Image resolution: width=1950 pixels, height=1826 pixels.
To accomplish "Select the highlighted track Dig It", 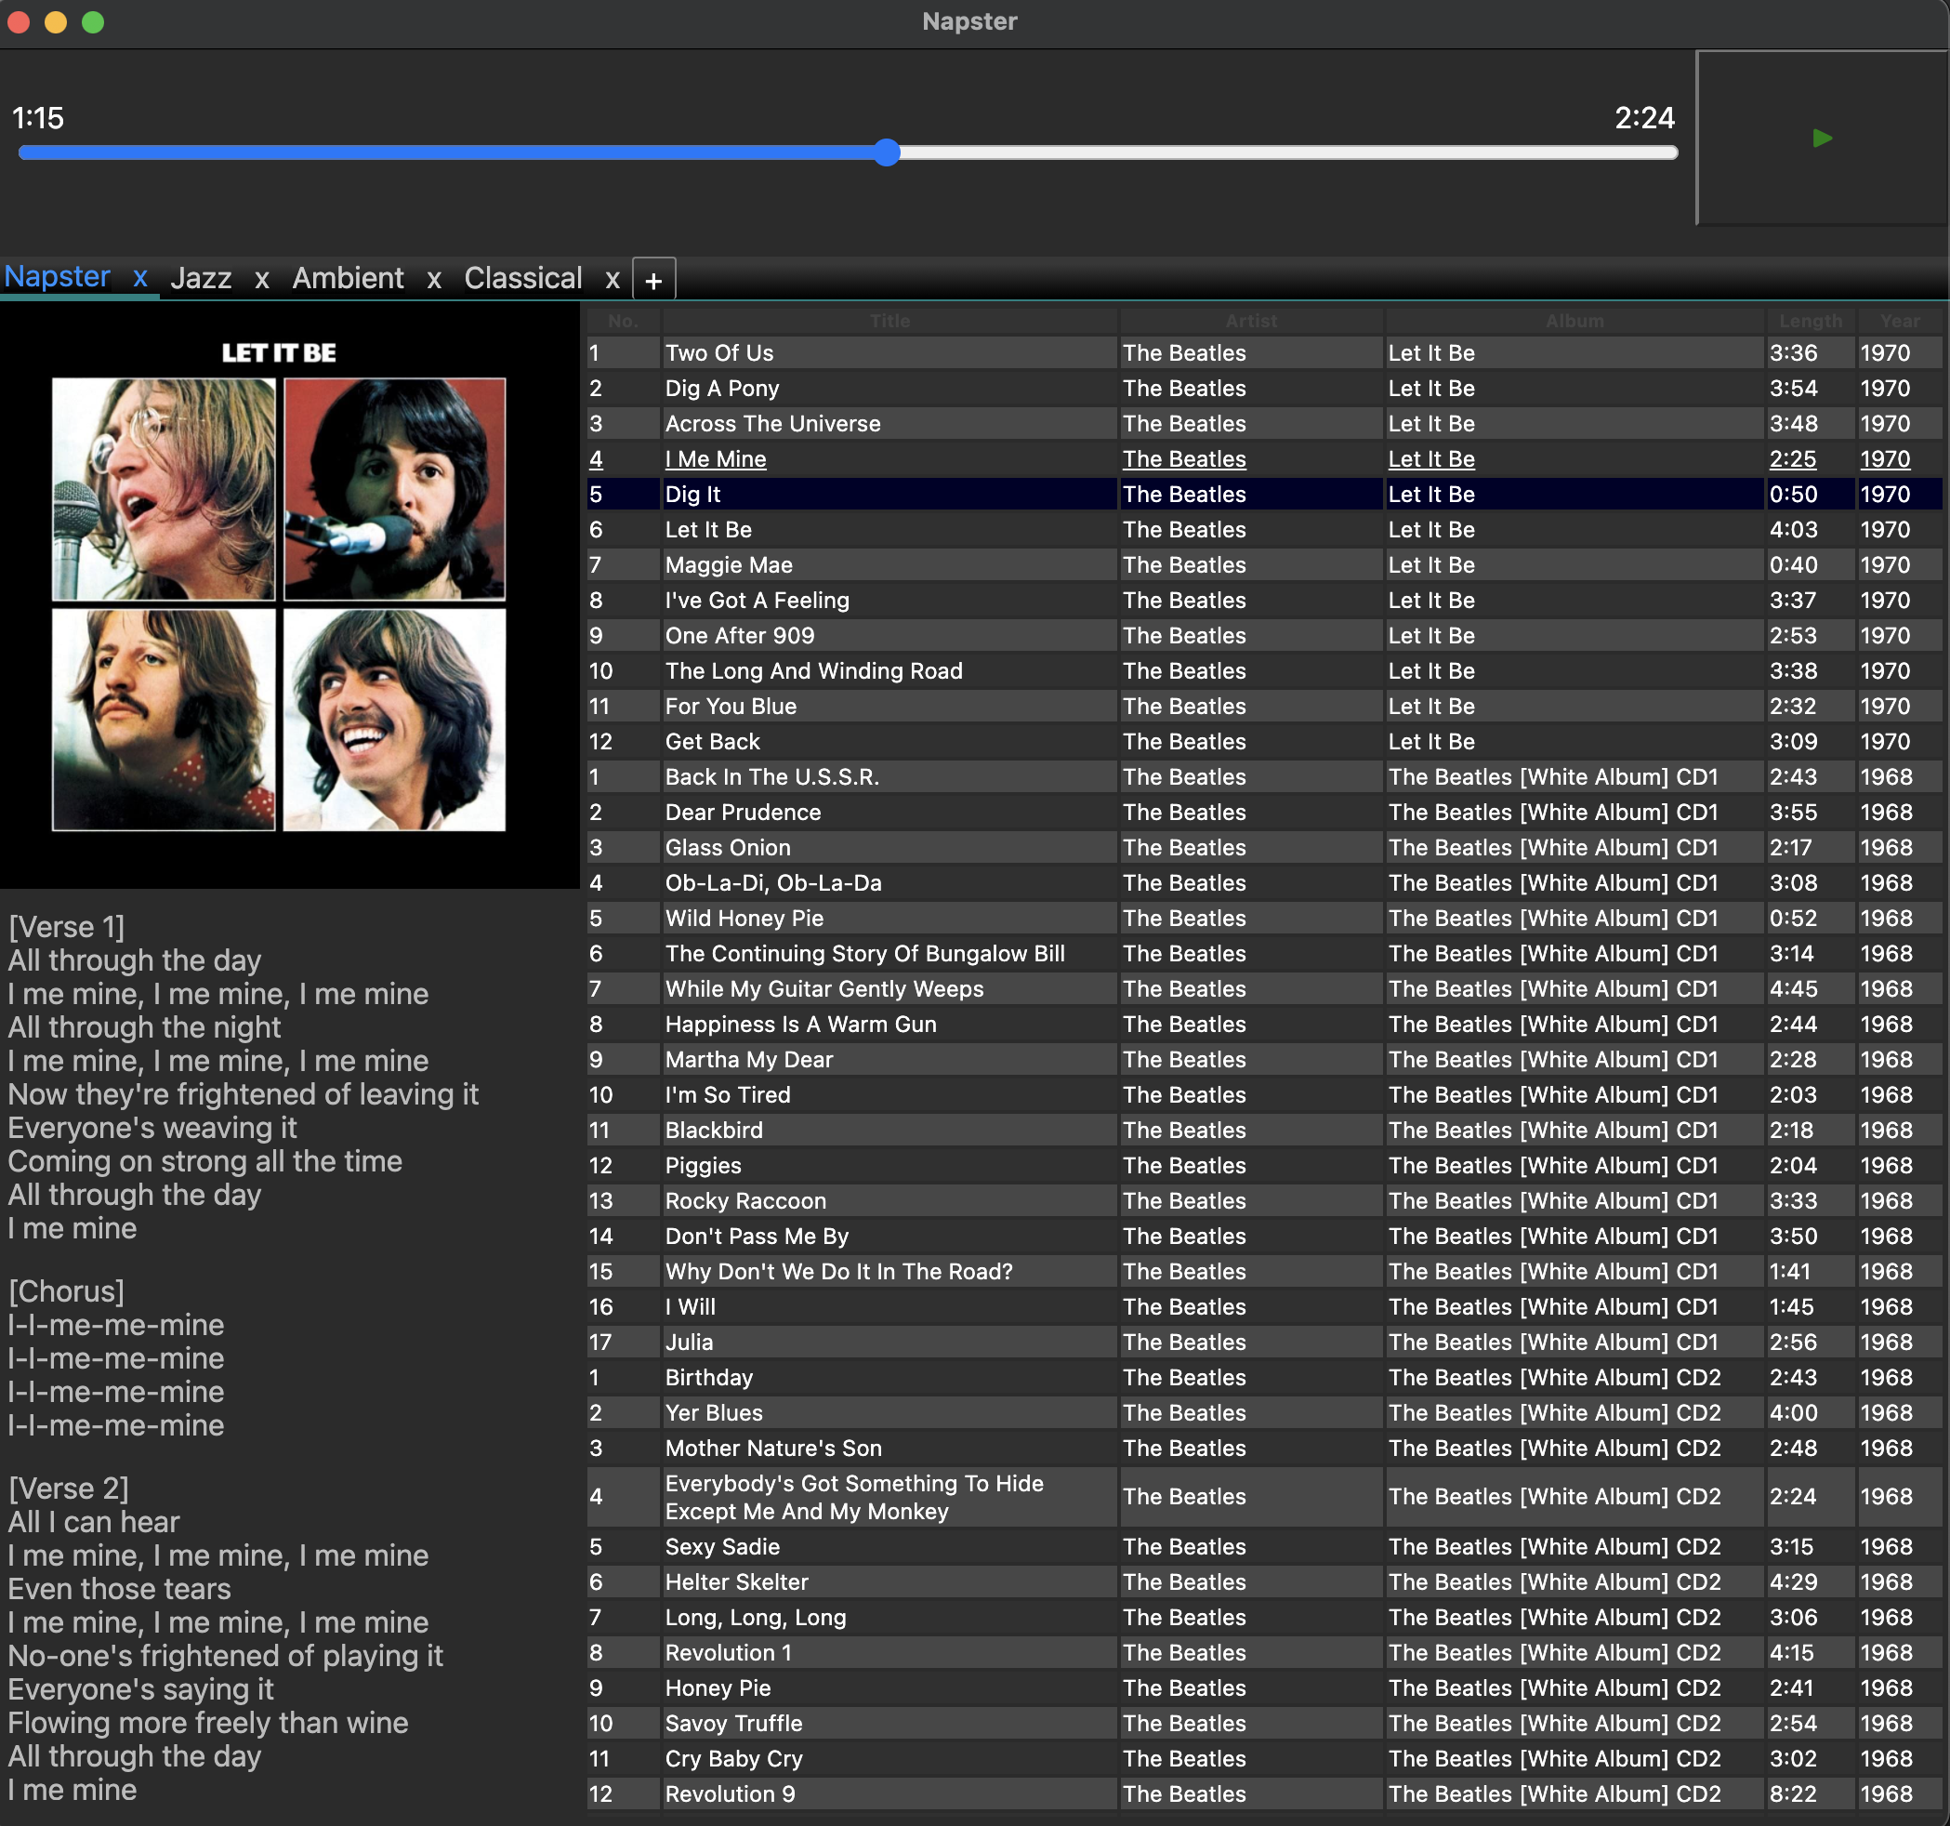I will click(x=1263, y=495).
